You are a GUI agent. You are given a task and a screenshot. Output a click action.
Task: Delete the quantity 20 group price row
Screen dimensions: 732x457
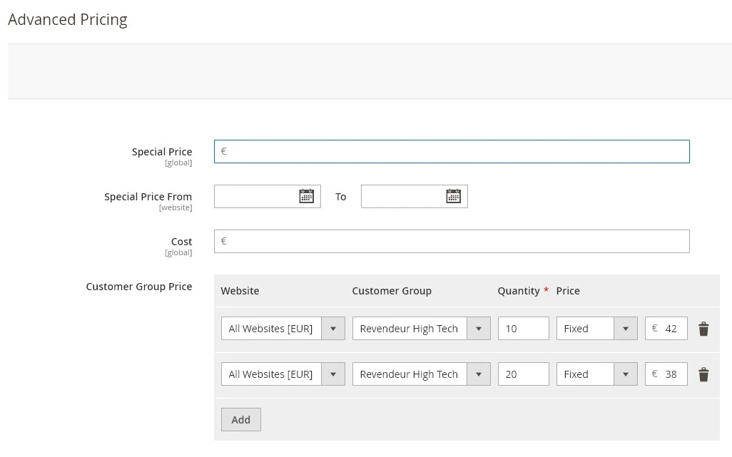click(703, 374)
